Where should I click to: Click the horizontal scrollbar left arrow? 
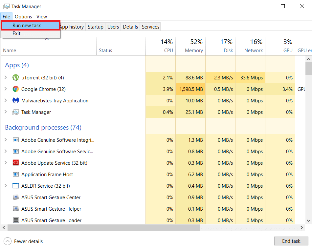click(x=4, y=228)
